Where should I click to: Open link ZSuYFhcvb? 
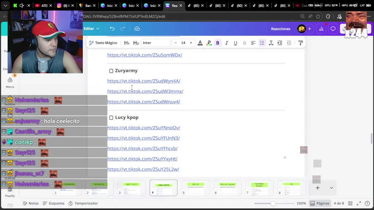pyautogui.click(x=142, y=148)
